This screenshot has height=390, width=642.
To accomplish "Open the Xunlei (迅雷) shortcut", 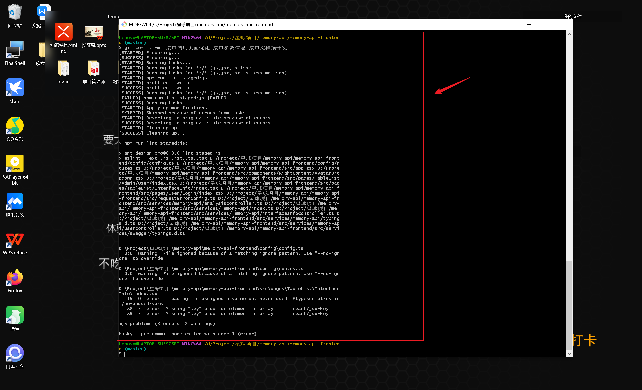I will [15, 91].
